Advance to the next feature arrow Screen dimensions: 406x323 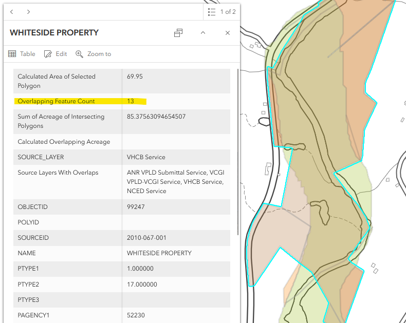(x=28, y=11)
